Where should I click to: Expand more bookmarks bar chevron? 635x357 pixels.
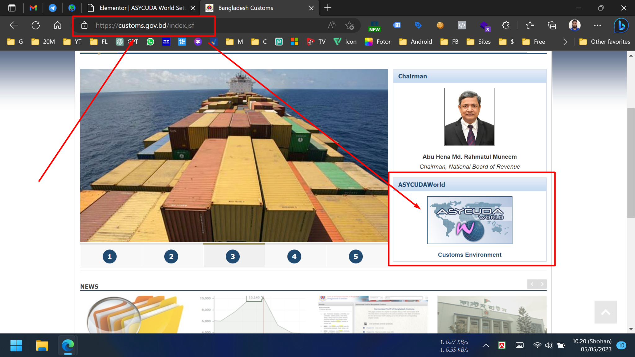click(565, 42)
